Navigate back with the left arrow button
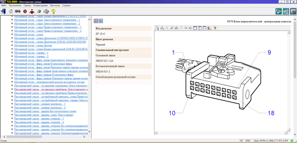Screen dimensions: 297x143 point(96,21)
